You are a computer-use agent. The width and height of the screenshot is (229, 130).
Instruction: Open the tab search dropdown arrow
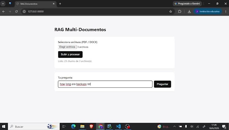(x=3, y=4)
